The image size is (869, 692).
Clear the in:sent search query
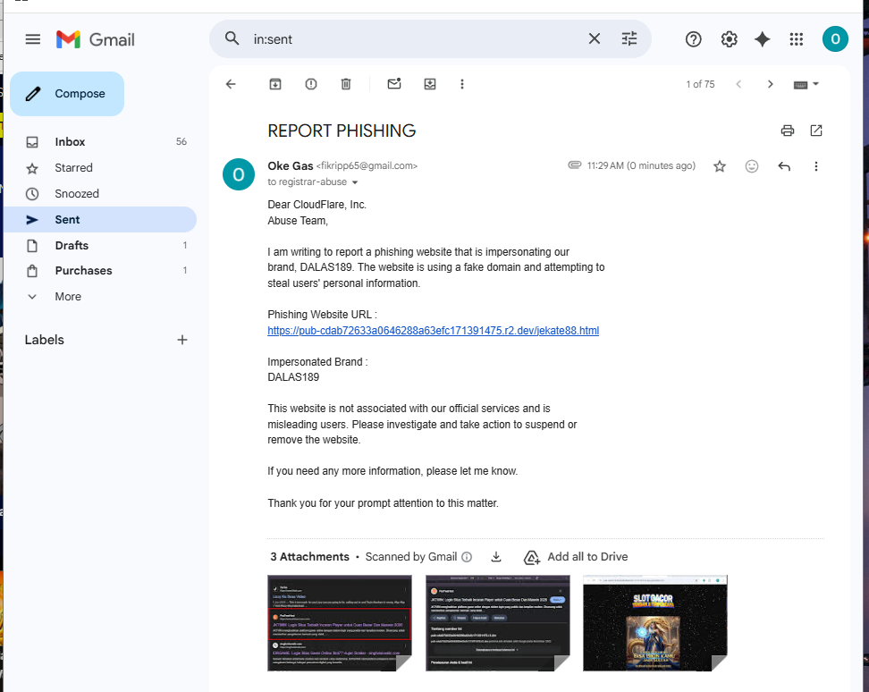(x=595, y=38)
